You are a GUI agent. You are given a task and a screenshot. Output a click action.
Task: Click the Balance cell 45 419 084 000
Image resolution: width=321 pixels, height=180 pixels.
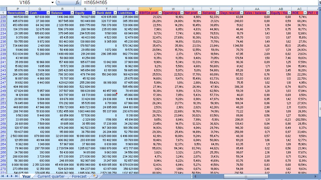pos(62,165)
